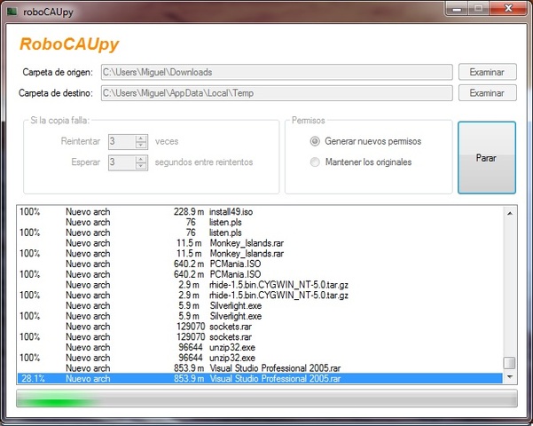Increase the Reintentar count with up arrow
This screenshot has width=533, height=426.
click(141, 138)
